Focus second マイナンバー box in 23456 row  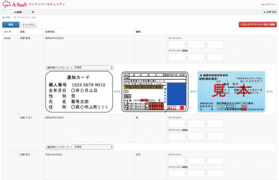pos(196,44)
